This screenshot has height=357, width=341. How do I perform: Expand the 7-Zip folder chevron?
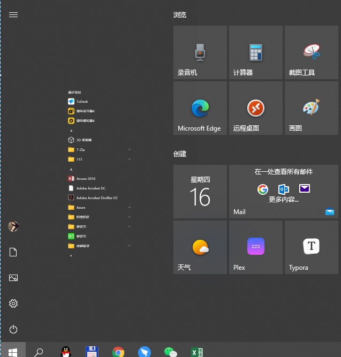pyautogui.click(x=130, y=149)
